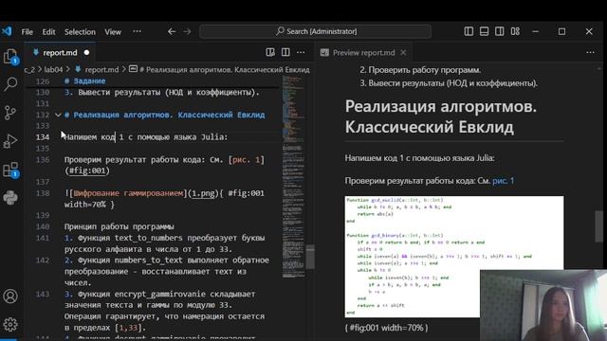Click line number 134 in gutter
607x341 pixels.
[43, 137]
